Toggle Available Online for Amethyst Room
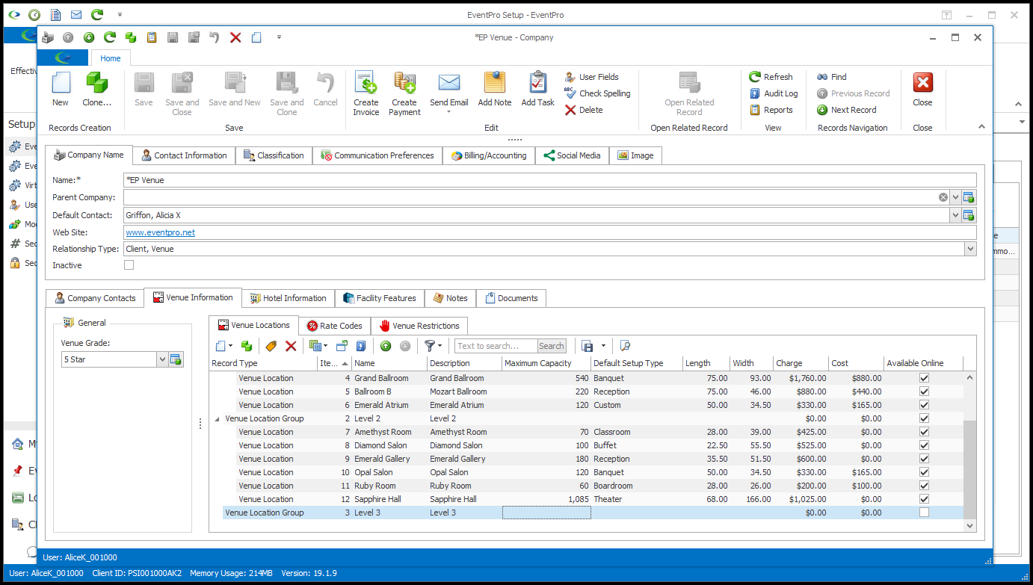This screenshot has width=1033, height=585. tap(924, 432)
